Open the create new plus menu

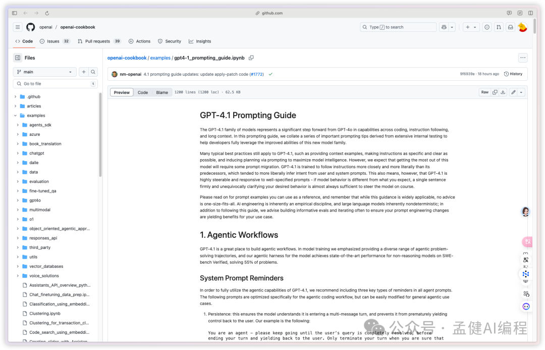pyautogui.click(x=471, y=27)
